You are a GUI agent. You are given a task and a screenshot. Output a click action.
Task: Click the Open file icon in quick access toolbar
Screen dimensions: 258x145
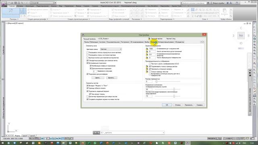click(x=12, y=3)
